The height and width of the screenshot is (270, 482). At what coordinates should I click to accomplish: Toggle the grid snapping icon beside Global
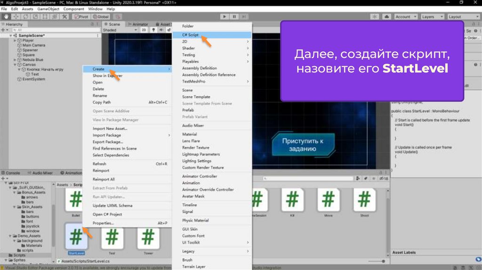(117, 16)
